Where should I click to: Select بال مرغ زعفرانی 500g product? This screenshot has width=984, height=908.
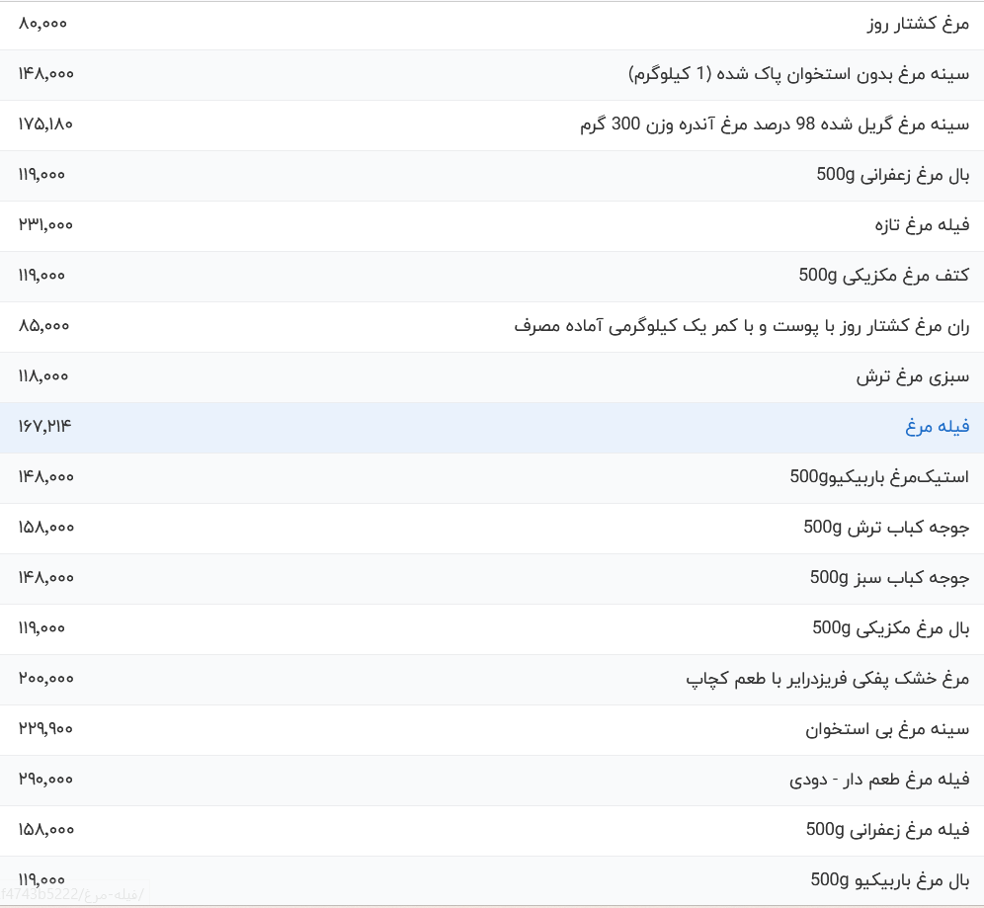click(893, 175)
